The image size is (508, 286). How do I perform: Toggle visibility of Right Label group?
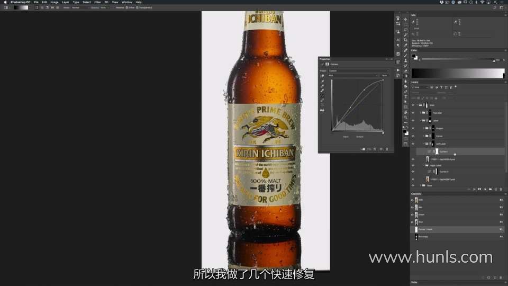[x=413, y=165]
